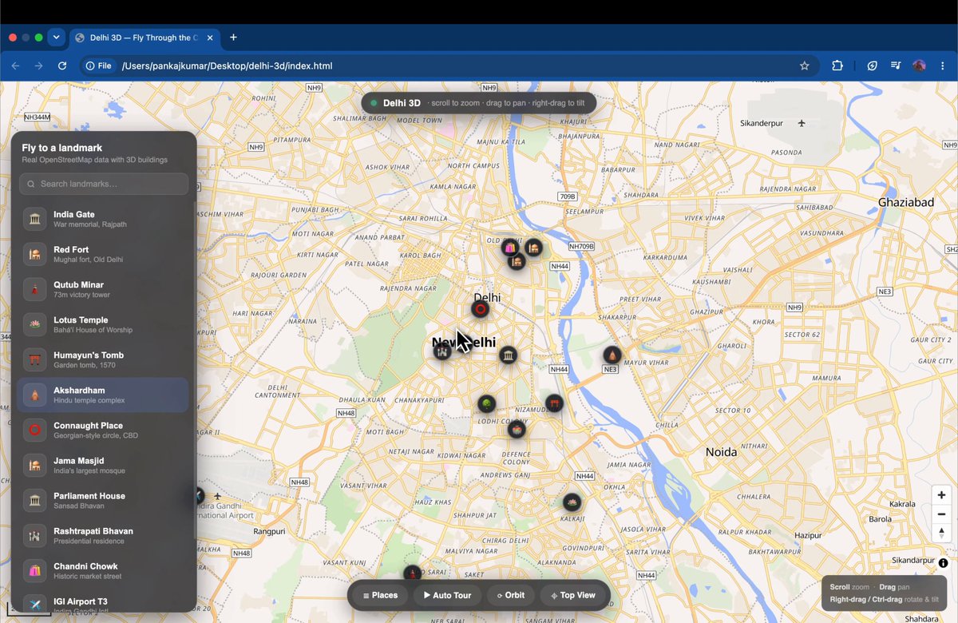Choose Humayun's Tomb from the list
The height and width of the screenshot is (623, 958).
103,359
